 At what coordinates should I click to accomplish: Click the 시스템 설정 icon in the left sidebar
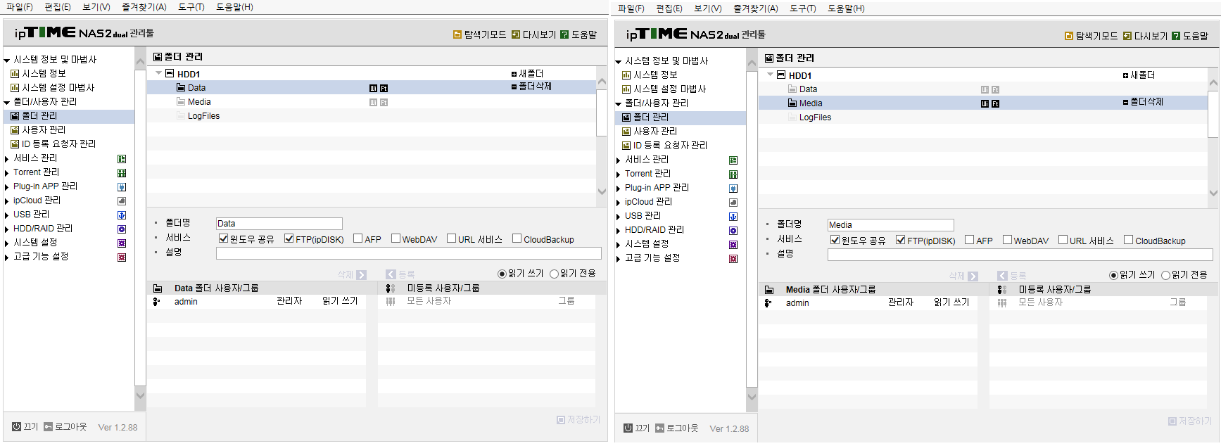click(x=122, y=243)
